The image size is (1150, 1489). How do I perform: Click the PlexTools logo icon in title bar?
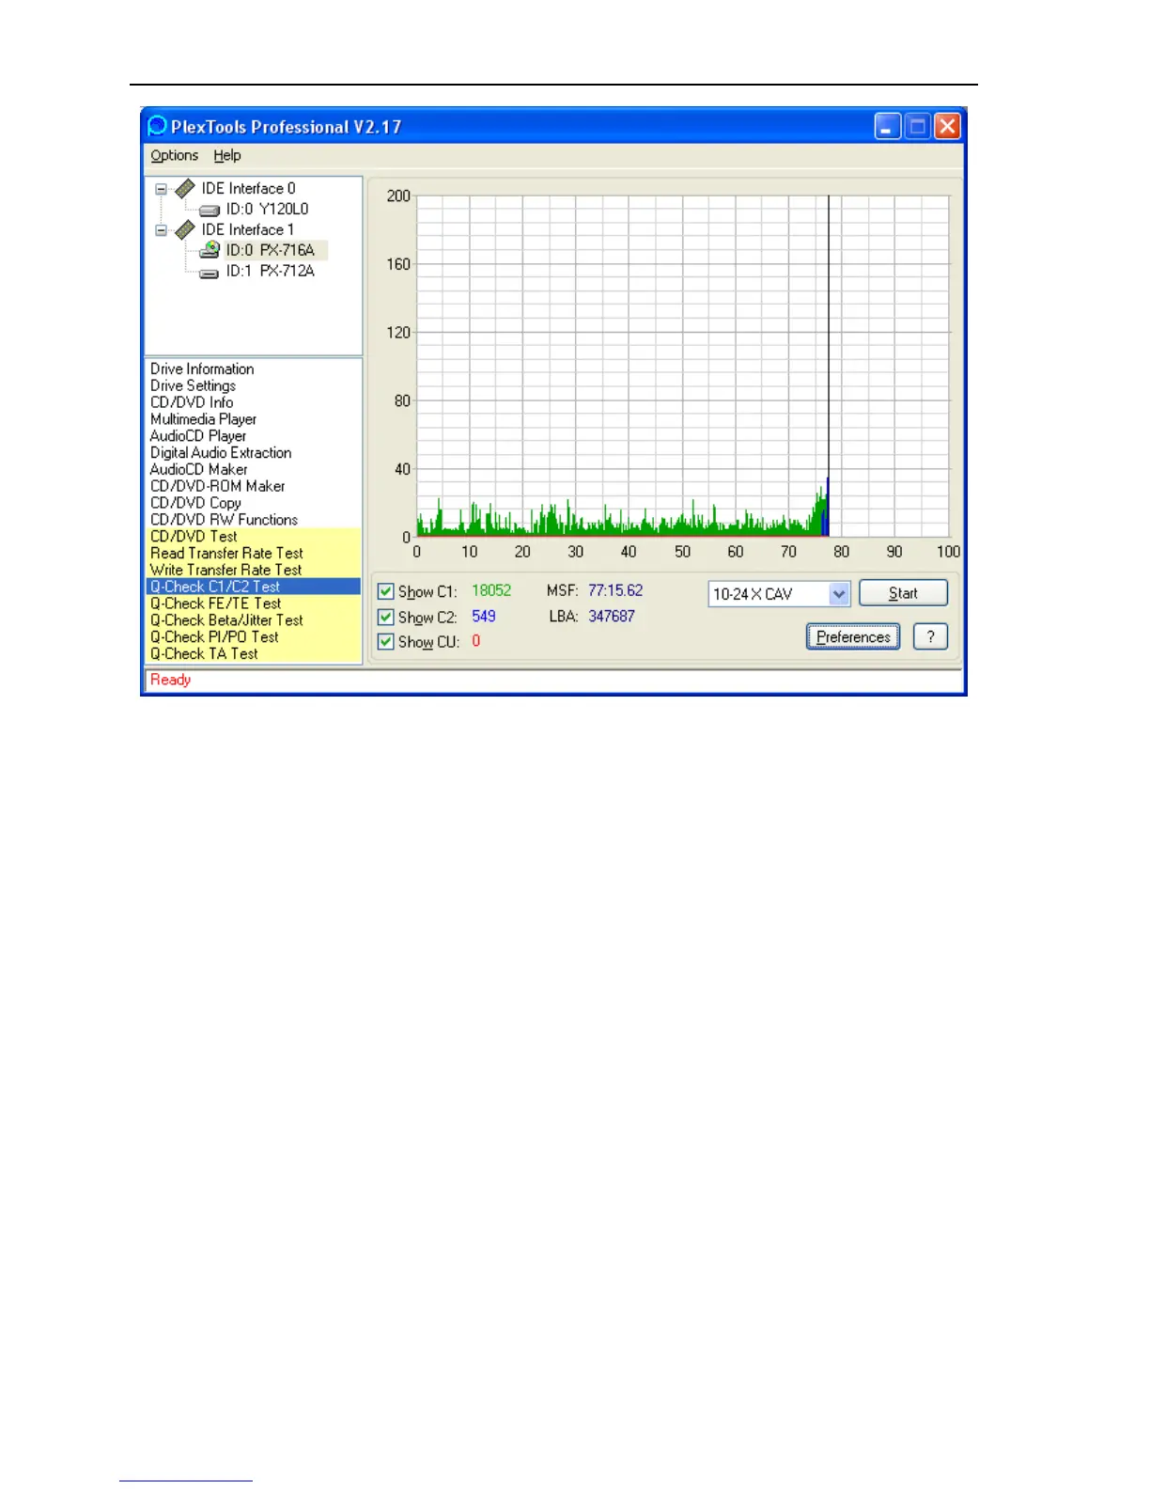coord(157,125)
